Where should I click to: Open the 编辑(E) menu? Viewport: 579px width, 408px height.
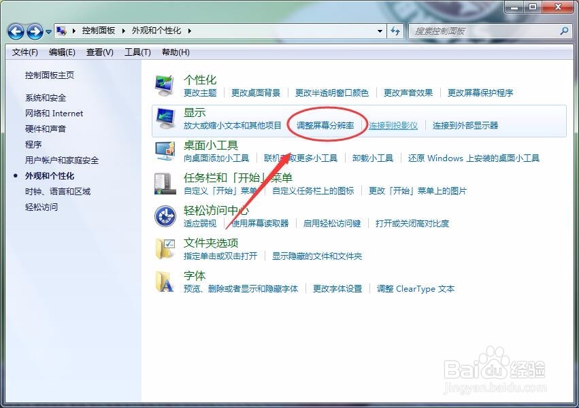(62, 52)
